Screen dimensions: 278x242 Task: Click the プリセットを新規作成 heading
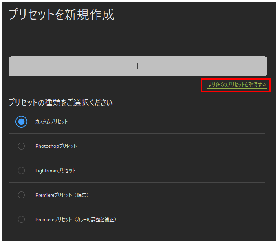coord(61,14)
